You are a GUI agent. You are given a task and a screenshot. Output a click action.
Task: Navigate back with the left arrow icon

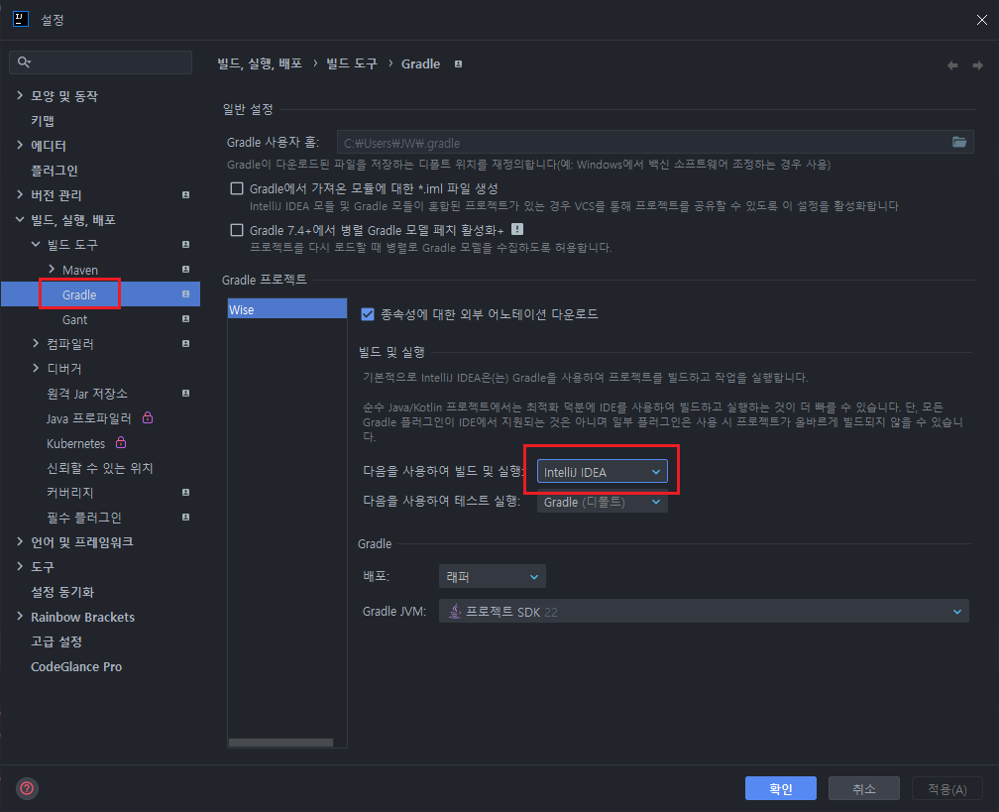tap(951, 63)
